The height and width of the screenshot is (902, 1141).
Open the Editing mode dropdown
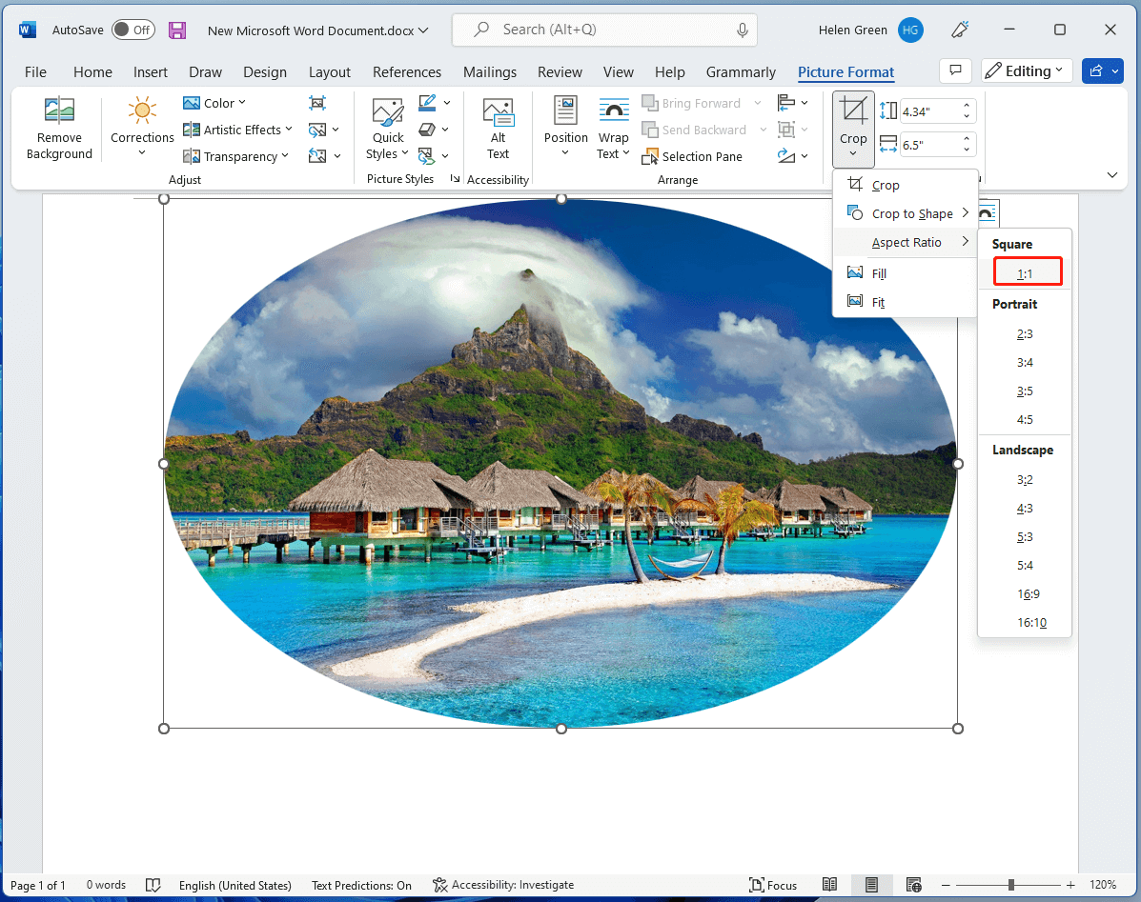tap(1026, 70)
